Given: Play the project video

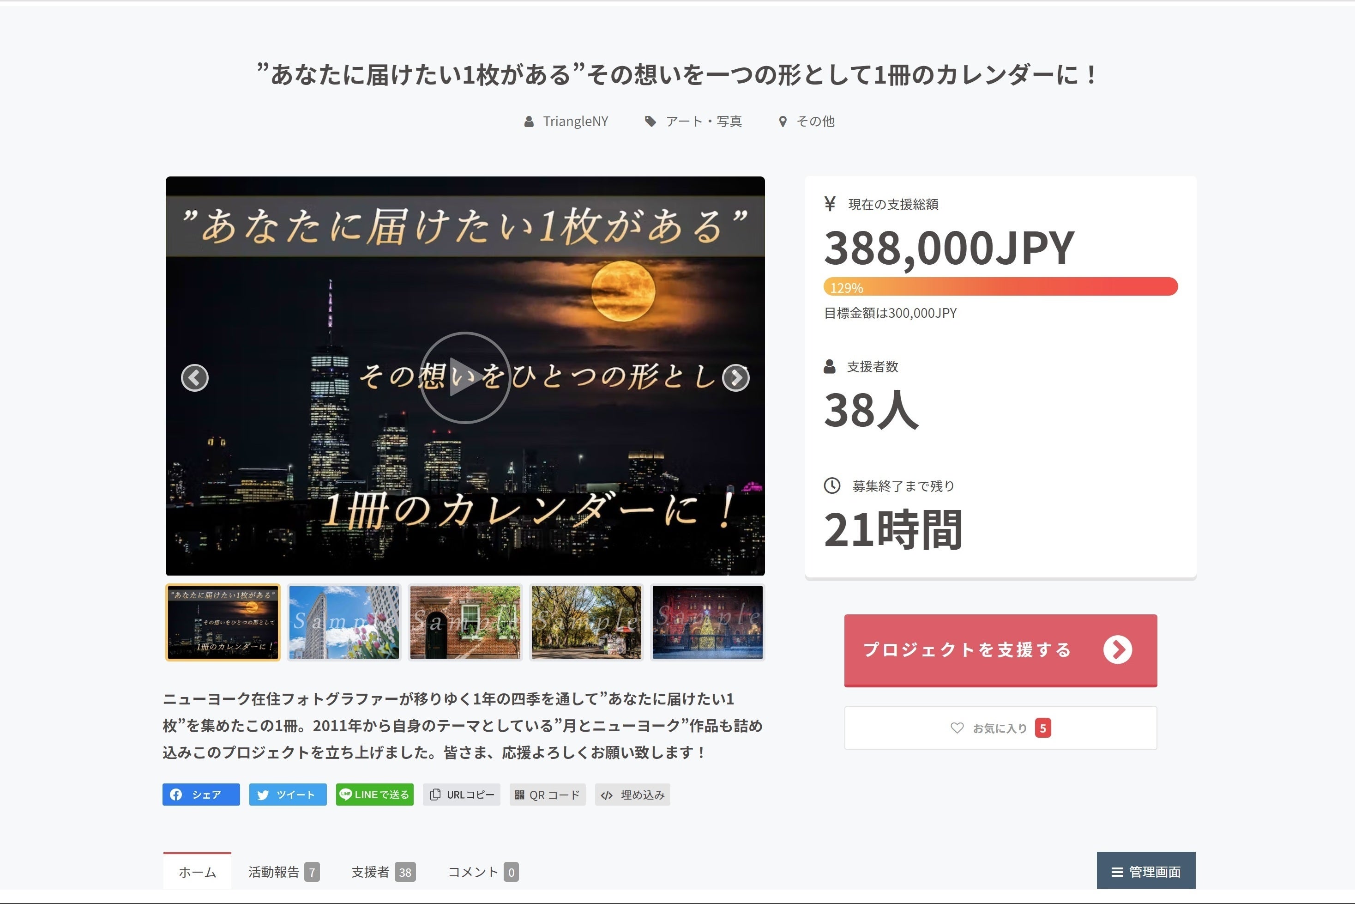Looking at the screenshot, I should 465,377.
